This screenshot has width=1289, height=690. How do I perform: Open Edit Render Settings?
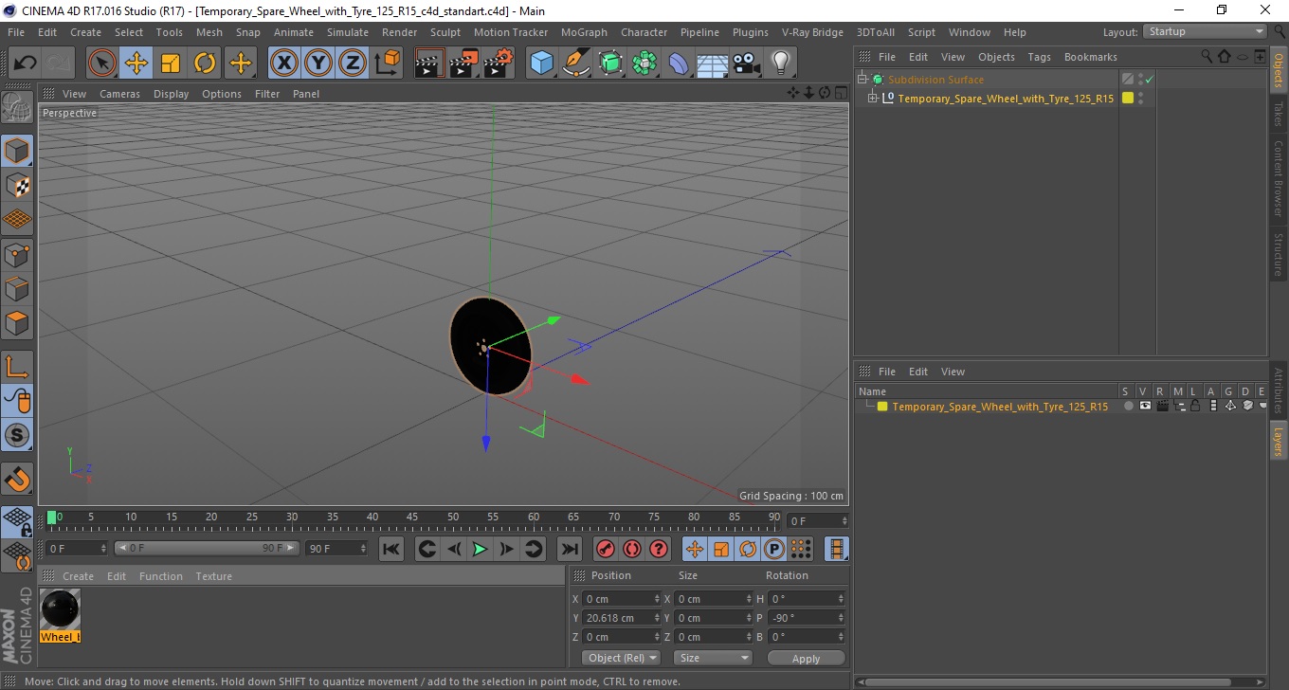[499, 64]
